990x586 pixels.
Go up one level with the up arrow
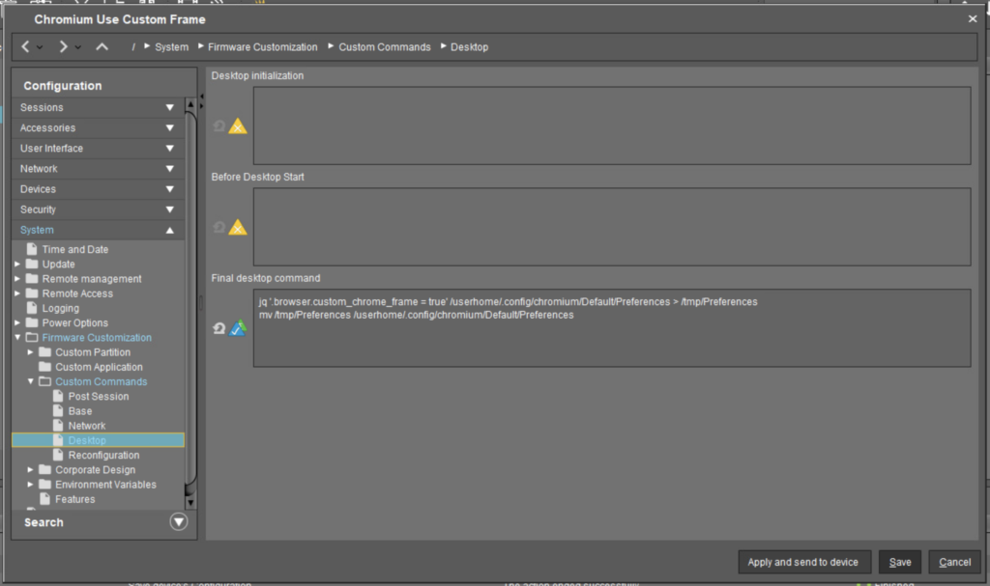[102, 46]
